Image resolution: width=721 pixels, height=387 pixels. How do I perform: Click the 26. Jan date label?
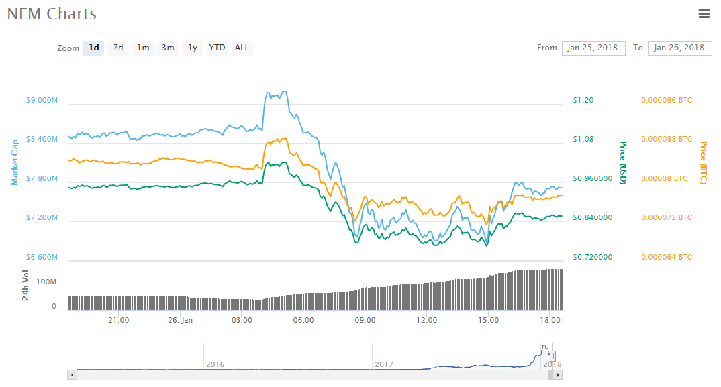pyautogui.click(x=180, y=321)
